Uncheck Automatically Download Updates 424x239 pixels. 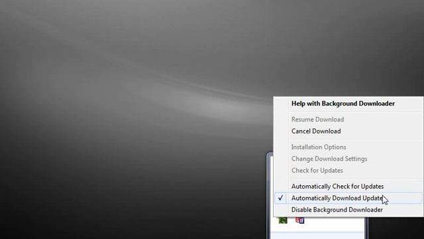click(348, 198)
